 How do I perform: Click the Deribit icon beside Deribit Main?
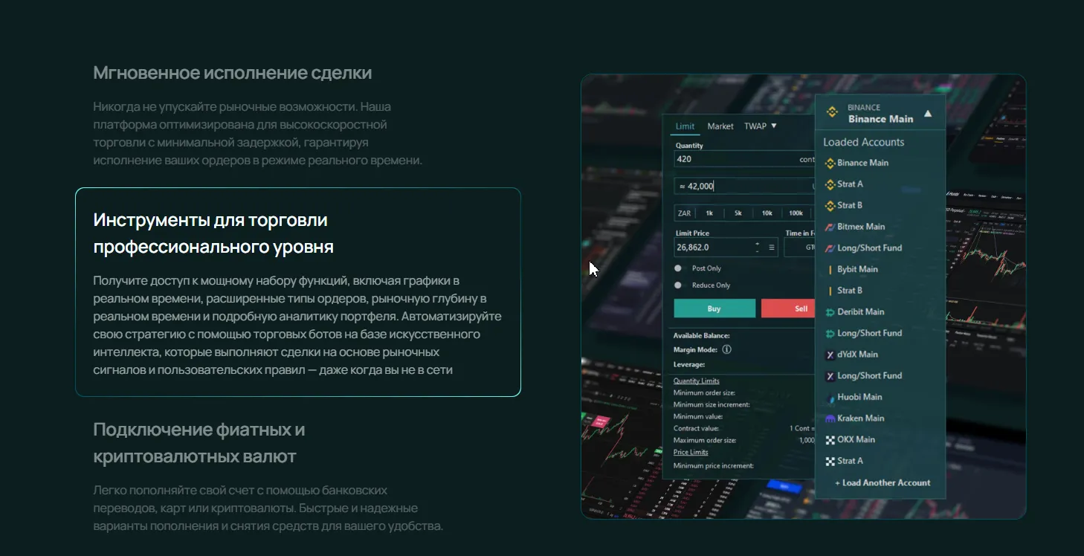pyautogui.click(x=830, y=312)
